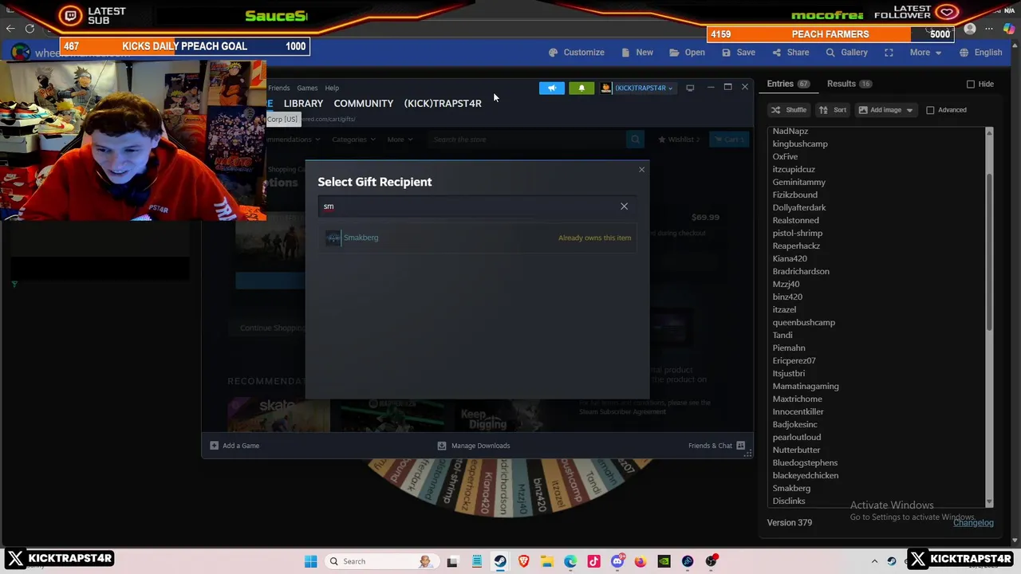Click entry "Smakberg" in entries list
Image resolution: width=1021 pixels, height=574 pixels.
pyautogui.click(x=791, y=489)
